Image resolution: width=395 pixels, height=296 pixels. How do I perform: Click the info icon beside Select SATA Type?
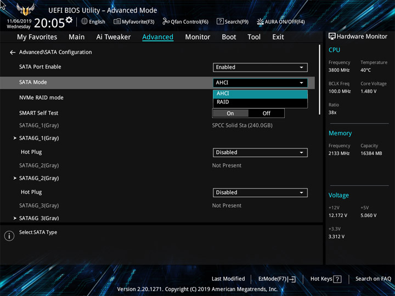pos(9,236)
